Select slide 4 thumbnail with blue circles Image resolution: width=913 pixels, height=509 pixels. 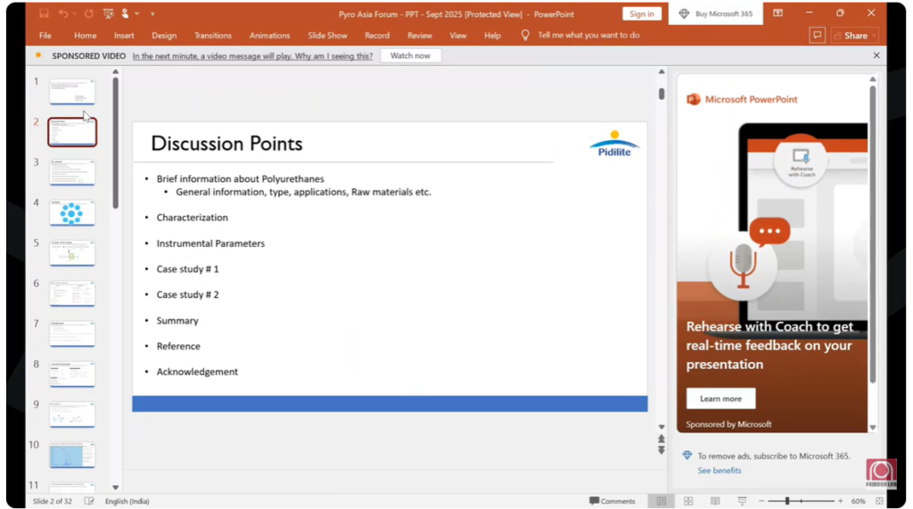pos(71,213)
